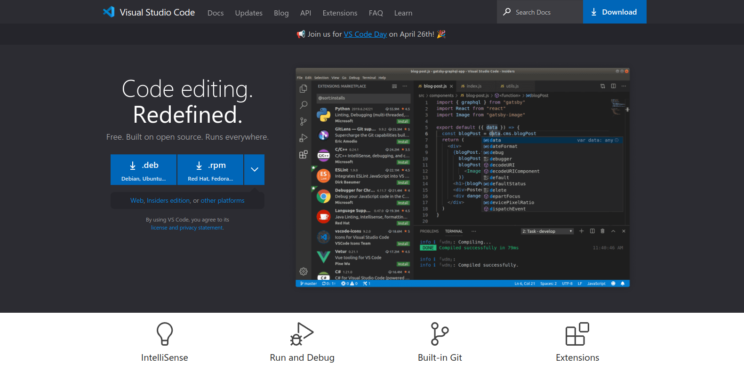Open the Visual Studio Code home title link
Image resolution: width=744 pixels, height=372 pixels.
(x=157, y=12)
